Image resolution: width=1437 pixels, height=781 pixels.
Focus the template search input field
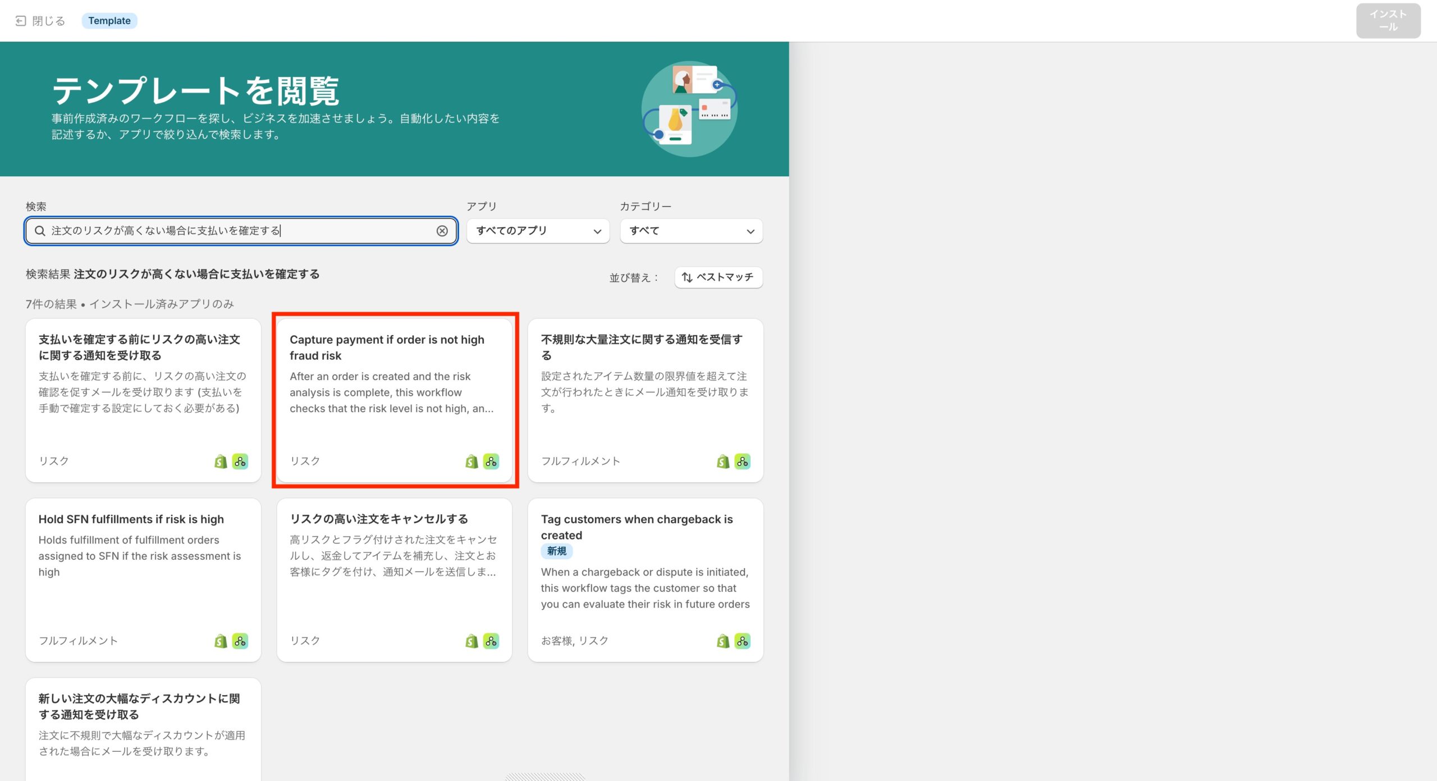pyautogui.click(x=241, y=231)
